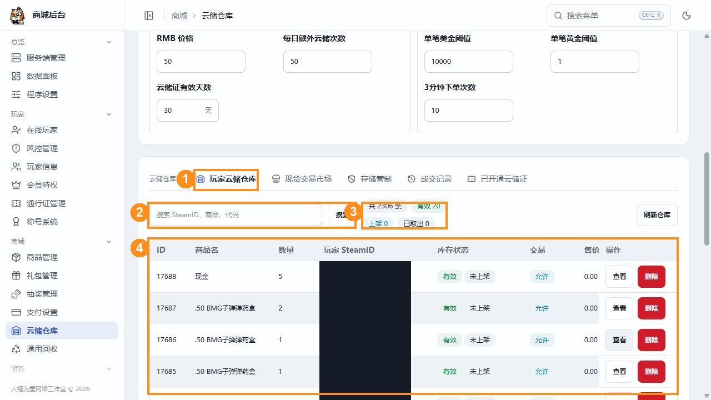The width and height of the screenshot is (711, 400).
Task: Open 玩家信息 in the sidebar
Action: point(62,167)
